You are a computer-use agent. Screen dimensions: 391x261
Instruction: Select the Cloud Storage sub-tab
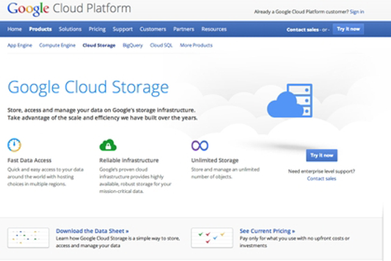pyautogui.click(x=99, y=45)
